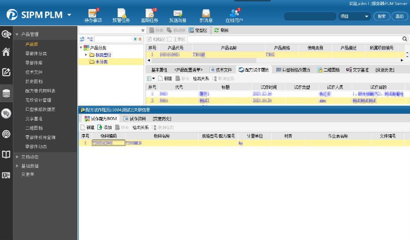Click the top-right global search input field

click(x=309, y=16)
